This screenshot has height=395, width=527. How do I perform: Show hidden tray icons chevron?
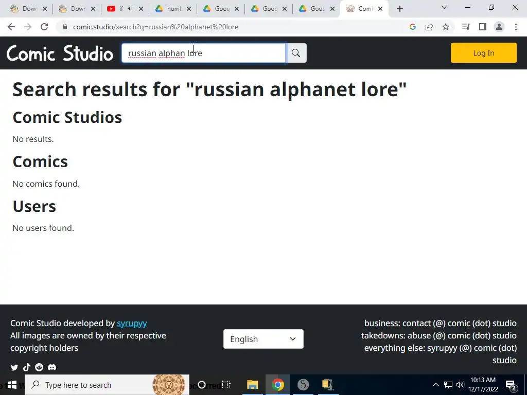coord(435,385)
